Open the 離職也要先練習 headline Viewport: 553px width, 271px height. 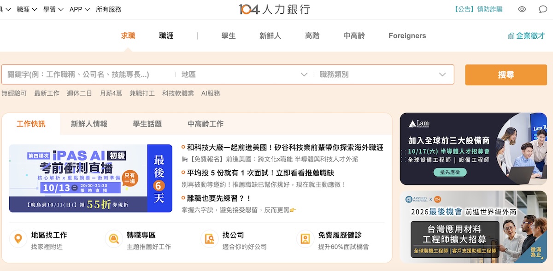tap(219, 198)
